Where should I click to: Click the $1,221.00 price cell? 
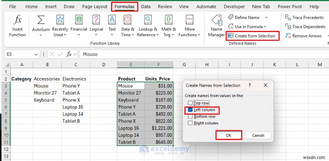[159, 128]
